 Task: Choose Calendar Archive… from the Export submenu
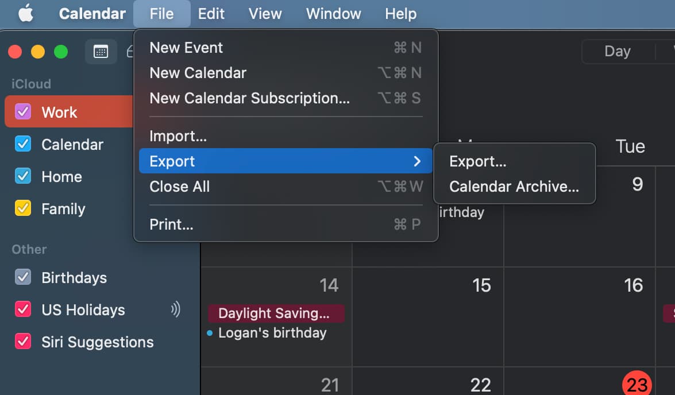click(514, 187)
